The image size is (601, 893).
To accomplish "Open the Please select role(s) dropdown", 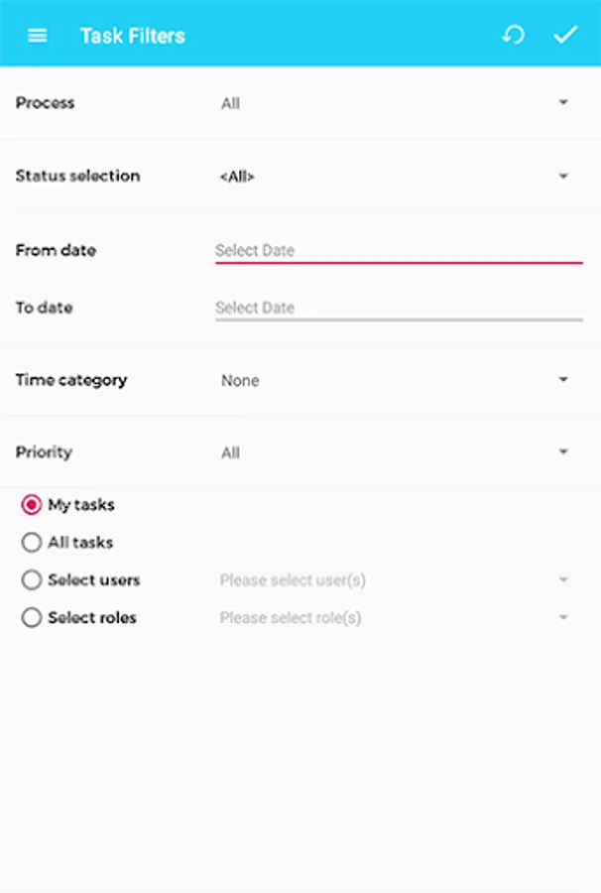I will 395,618.
